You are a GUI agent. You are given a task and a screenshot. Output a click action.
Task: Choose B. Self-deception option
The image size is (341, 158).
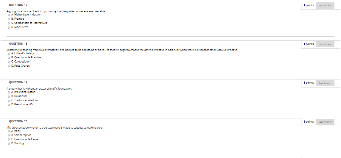pyautogui.click(x=9, y=135)
